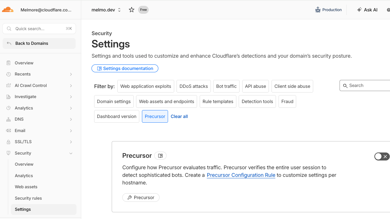This screenshot has height=219, width=390.
Task: Enable the Precursor toggle switch
Action: (x=382, y=157)
